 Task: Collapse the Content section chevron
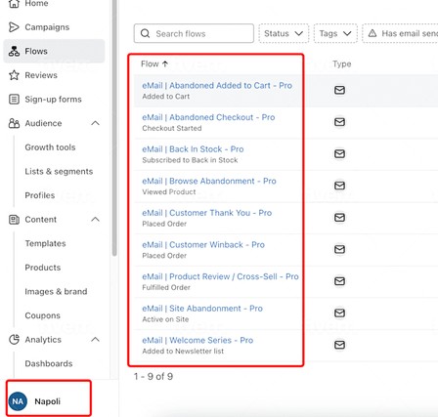point(95,220)
